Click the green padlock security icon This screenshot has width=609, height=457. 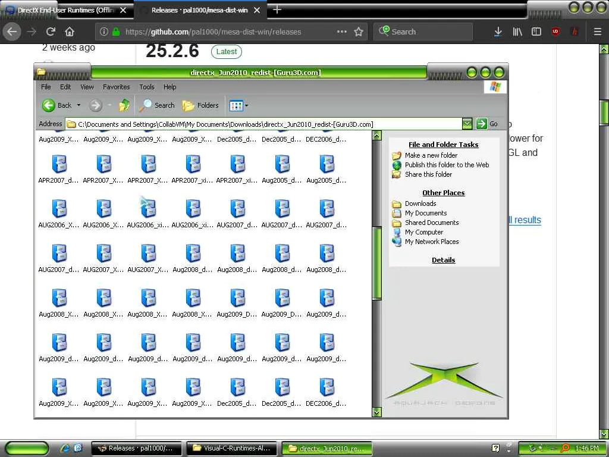(116, 32)
